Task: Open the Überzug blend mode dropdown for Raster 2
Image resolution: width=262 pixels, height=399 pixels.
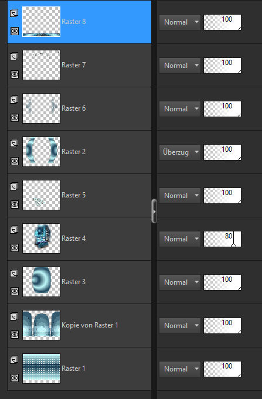Action: [x=180, y=152]
